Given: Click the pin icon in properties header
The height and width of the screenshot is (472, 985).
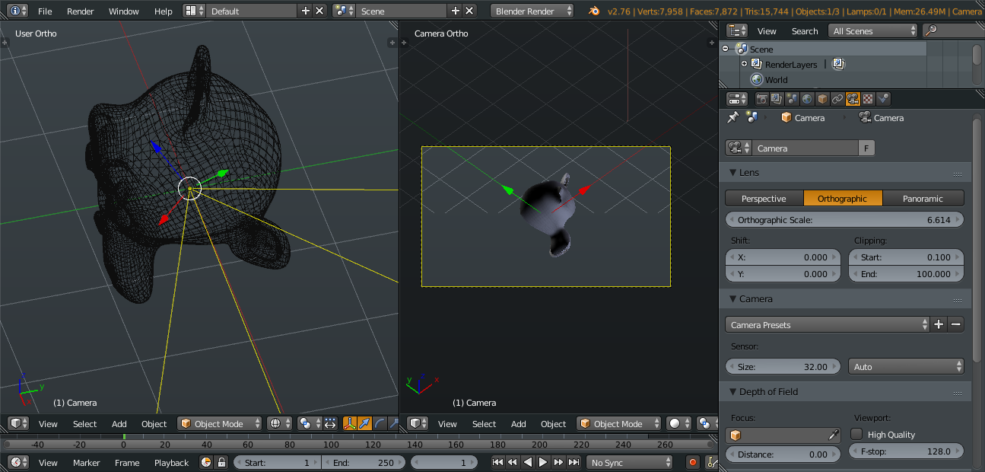Looking at the screenshot, I should tap(732, 118).
